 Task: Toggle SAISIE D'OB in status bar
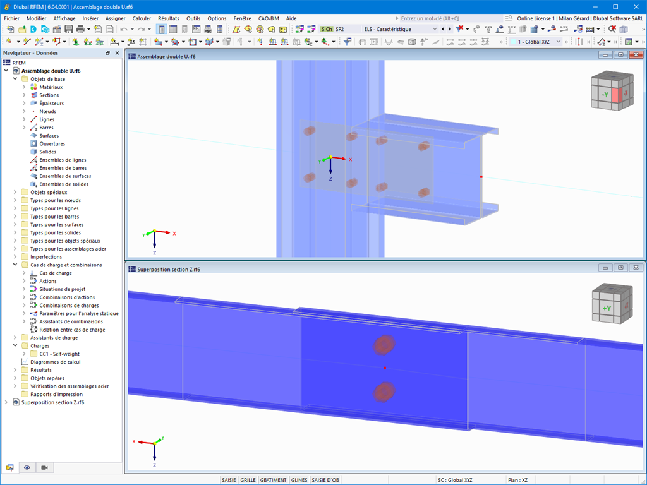pos(325,480)
